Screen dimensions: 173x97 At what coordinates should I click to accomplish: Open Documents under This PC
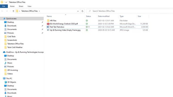[12, 89]
